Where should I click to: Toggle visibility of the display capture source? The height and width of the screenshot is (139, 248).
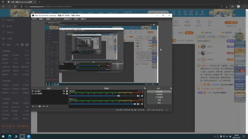pos(64,94)
